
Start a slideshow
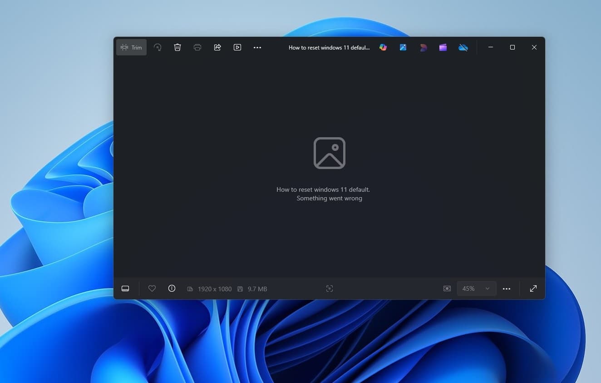237,47
